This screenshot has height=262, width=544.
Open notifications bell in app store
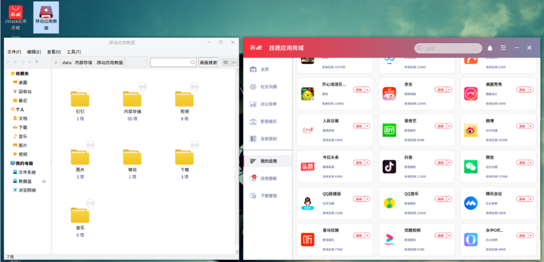click(490, 48)
